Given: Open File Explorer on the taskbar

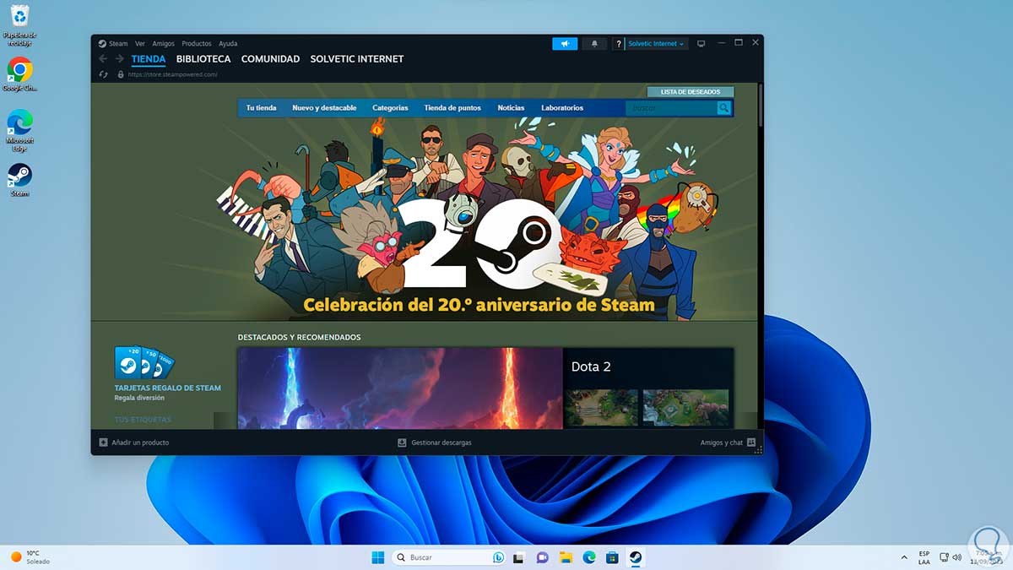Looking at the screenshot, I should pos(566,557).
